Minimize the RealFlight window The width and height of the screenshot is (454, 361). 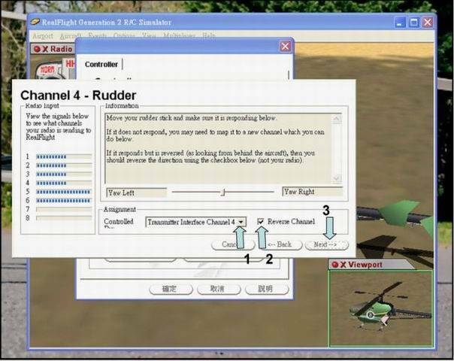click(400, 23)
